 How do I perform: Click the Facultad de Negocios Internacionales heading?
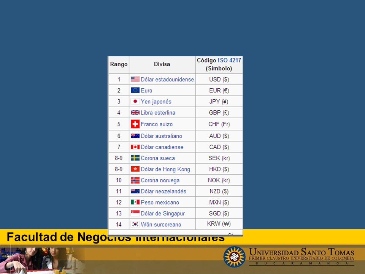tap(116, 237)
